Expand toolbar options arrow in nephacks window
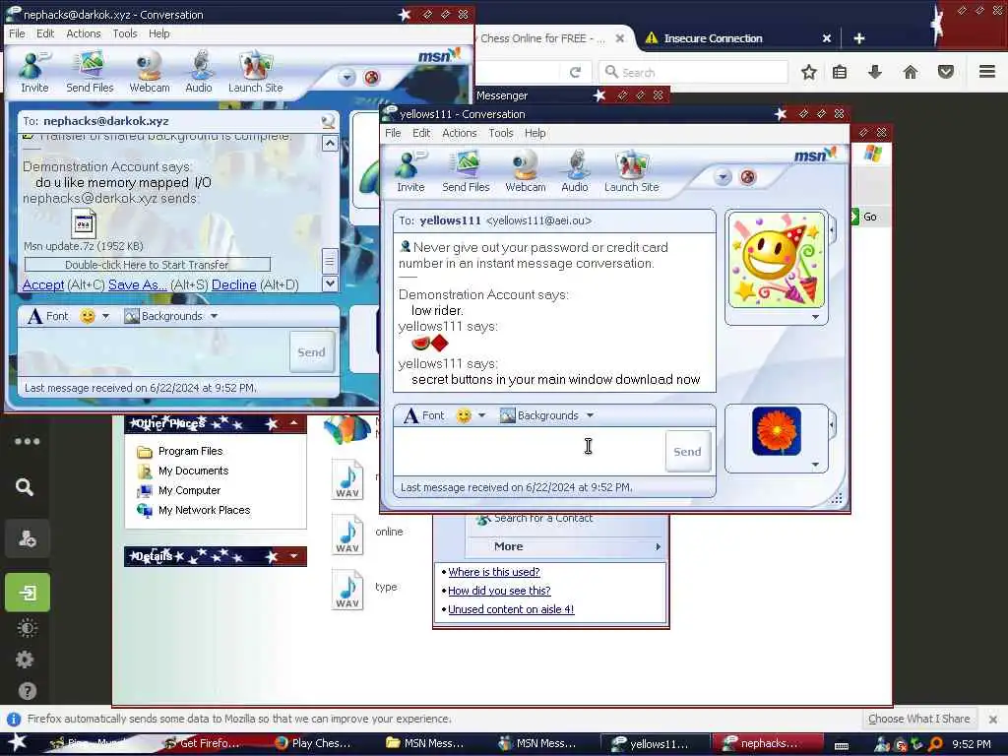Image resolution: width=1008 pixels, height=756 pixels. [x=346, y=78]
